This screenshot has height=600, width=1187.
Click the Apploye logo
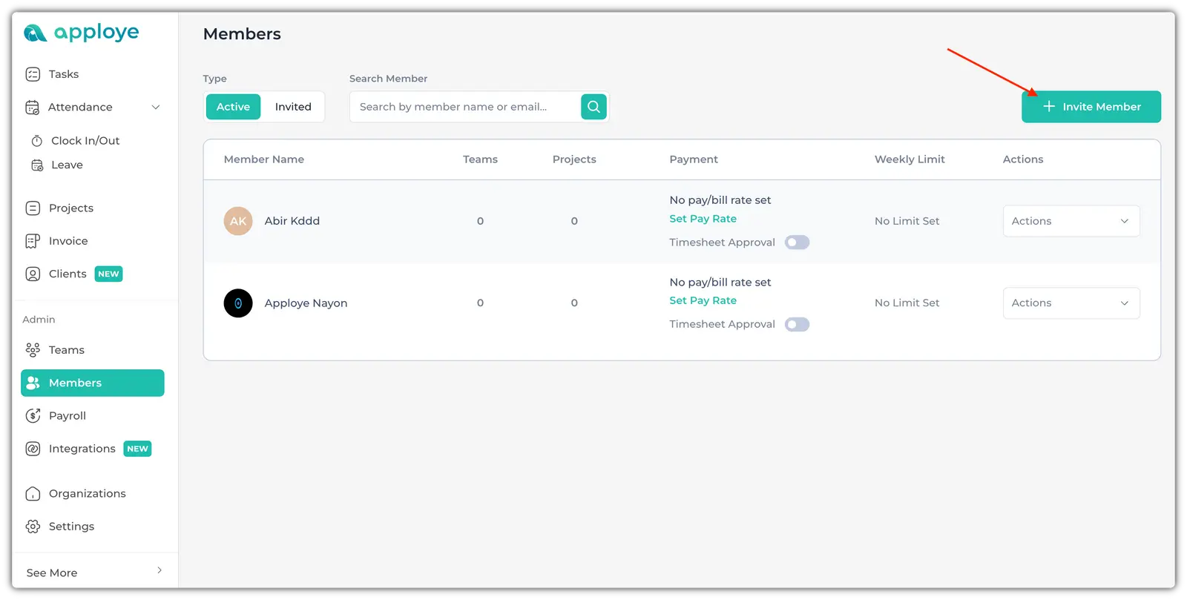[x=82, y=33]
